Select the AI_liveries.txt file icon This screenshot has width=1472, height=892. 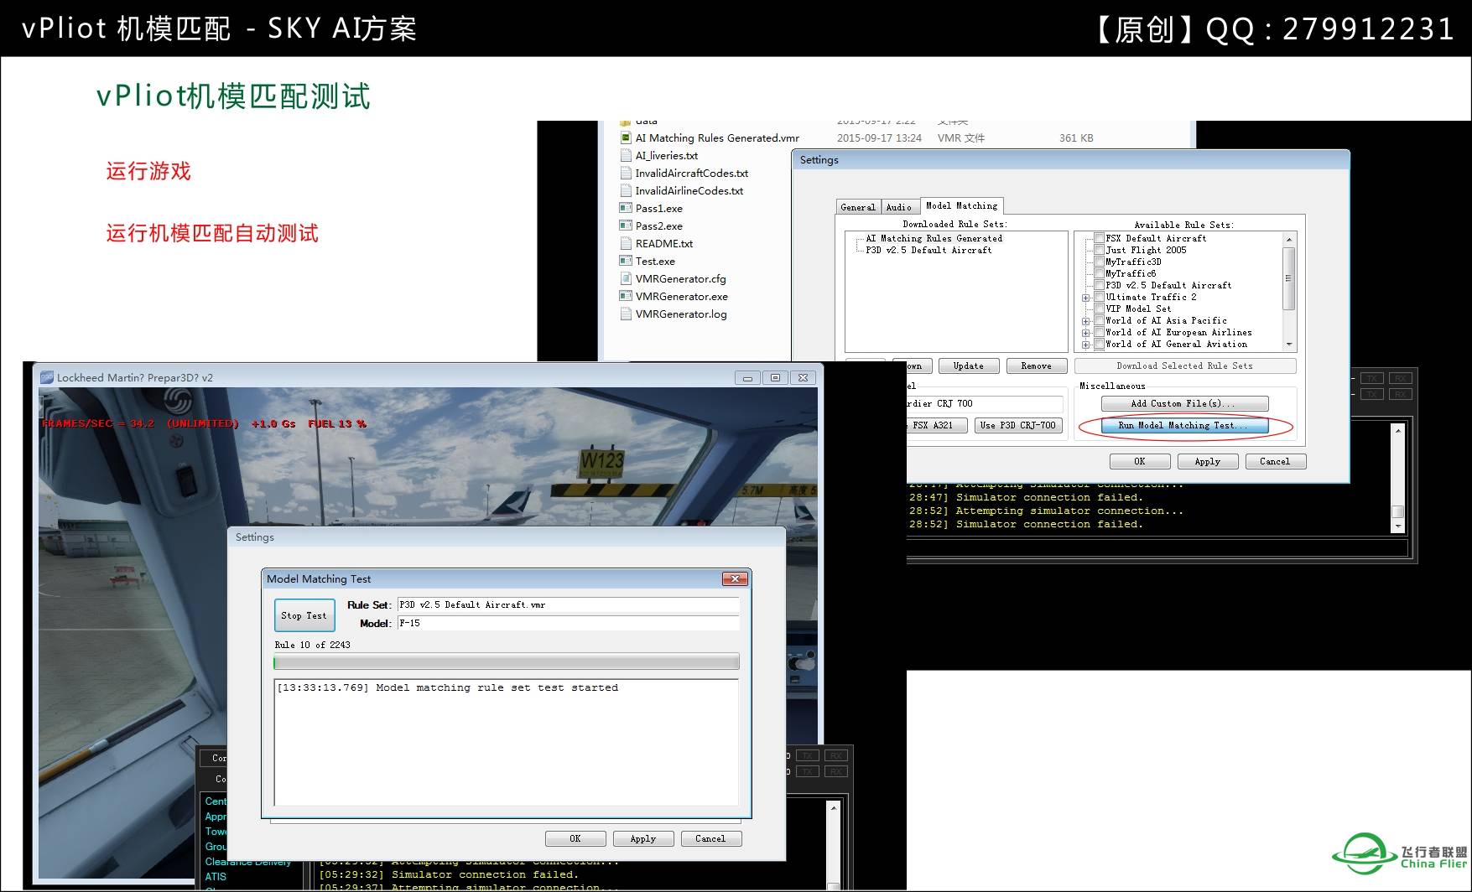pos(625,155)
